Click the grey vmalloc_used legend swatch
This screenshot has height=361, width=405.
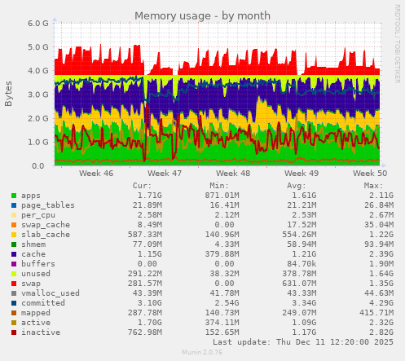click(14, 293)
